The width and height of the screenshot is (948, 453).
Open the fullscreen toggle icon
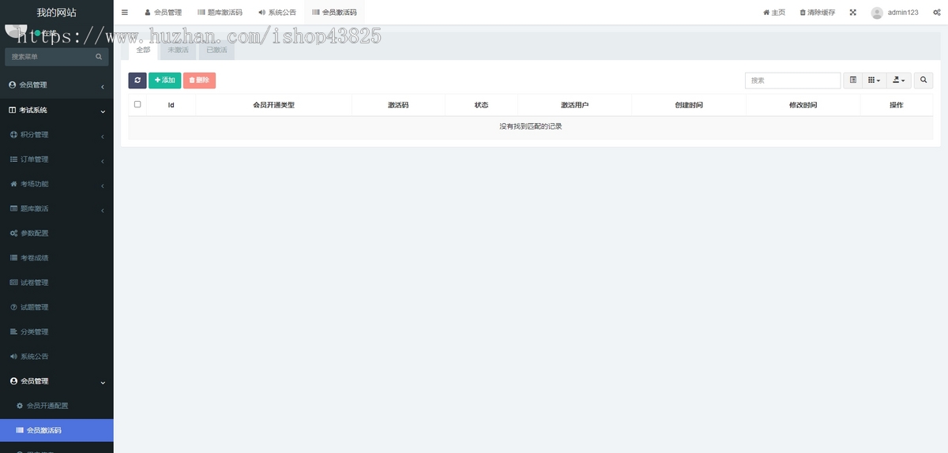[853, 13]
